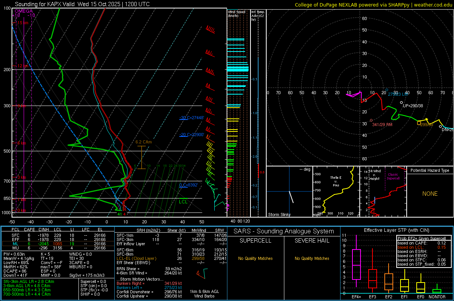
Task: Click the 'Potential Hazard Type' header
Action: pyautogui.click(x=430, y=170)
